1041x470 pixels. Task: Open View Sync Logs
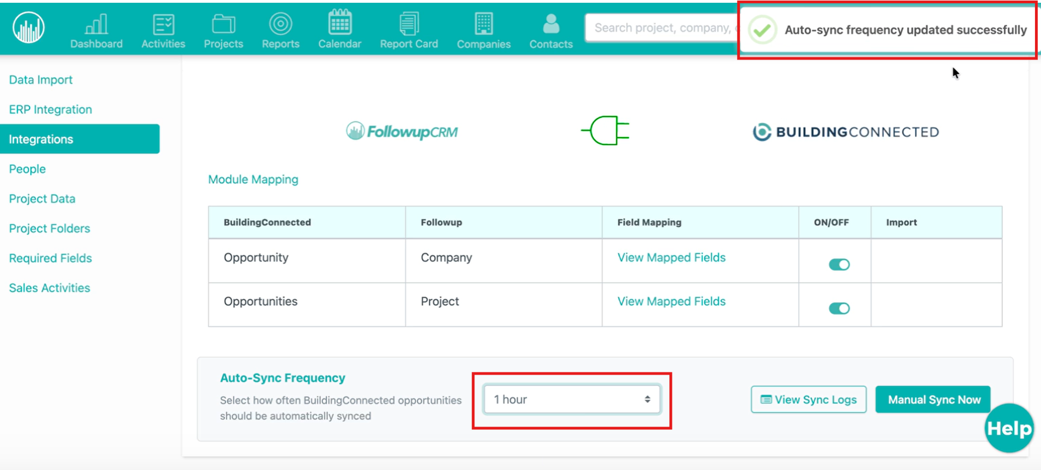pyautogui.click(x=808, y=399)
